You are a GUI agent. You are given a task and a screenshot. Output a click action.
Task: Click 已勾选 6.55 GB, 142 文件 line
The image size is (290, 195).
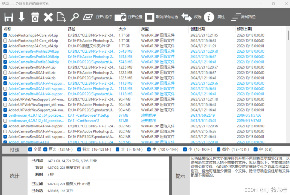click(x=52, y=190)
